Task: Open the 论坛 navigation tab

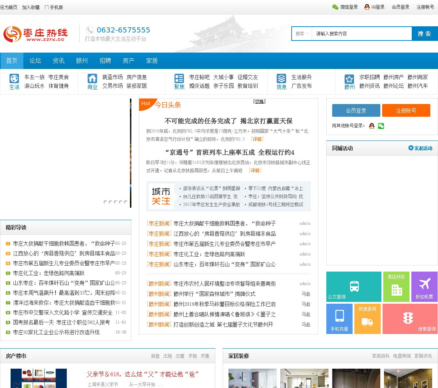Action: pyautogui.click(x=35, y=61)
